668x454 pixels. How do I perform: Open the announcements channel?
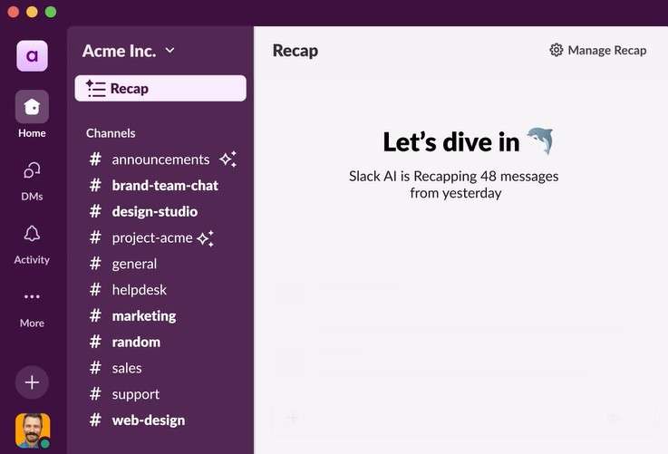point(160,159)
